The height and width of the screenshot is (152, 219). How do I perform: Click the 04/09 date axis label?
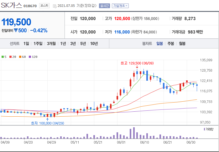tap(5, 143)
